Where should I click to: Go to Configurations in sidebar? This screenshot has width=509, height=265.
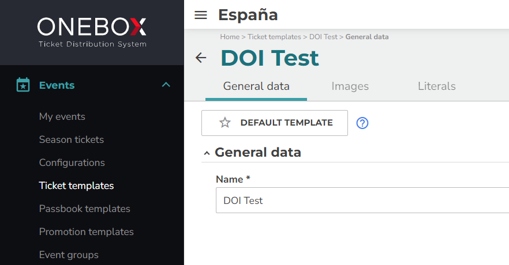tap(72, 162)
